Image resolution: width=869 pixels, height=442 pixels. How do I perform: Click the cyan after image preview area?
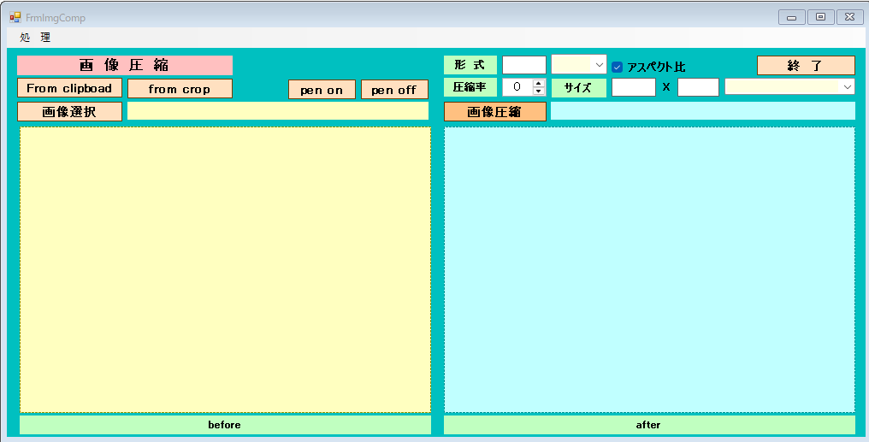(x=648, y=269)
